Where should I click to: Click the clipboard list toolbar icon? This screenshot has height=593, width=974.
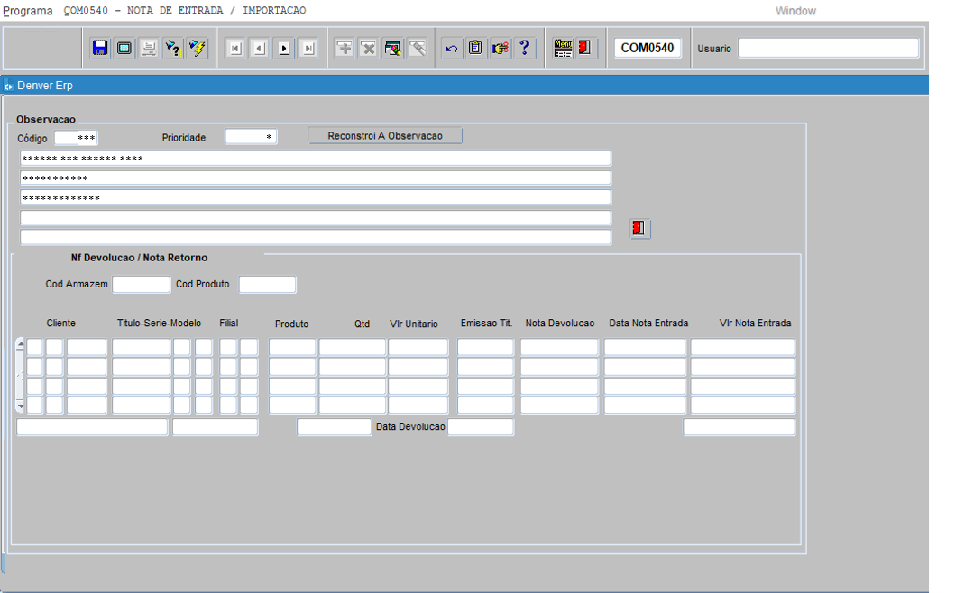(476, 49)
